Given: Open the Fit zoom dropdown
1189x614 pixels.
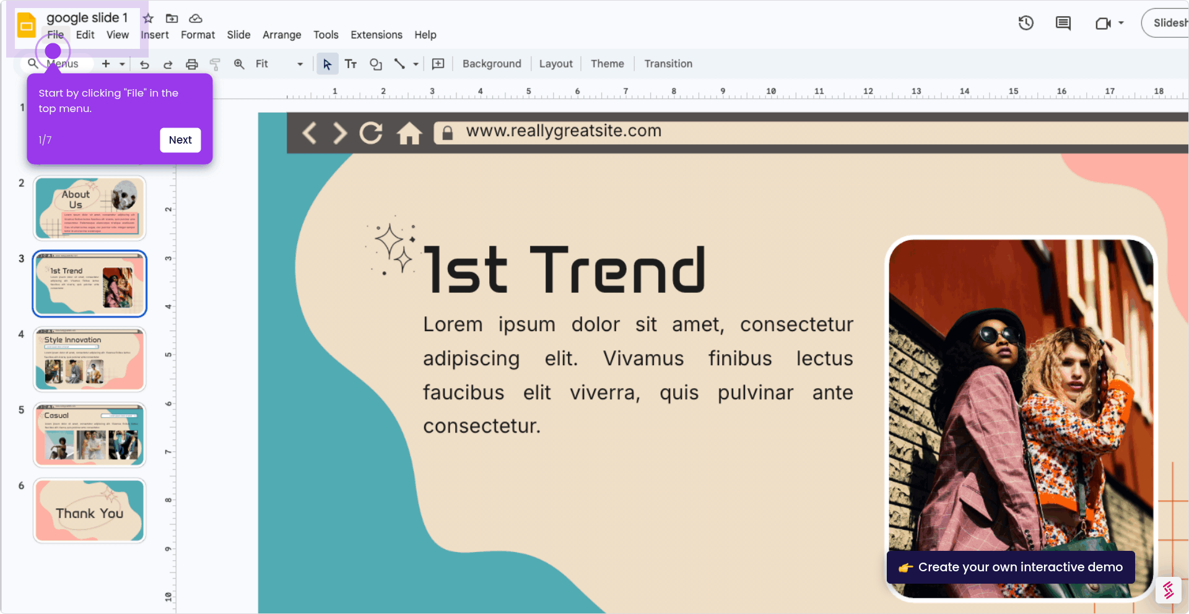Looking at the screenshot, I should coord(279,64).
